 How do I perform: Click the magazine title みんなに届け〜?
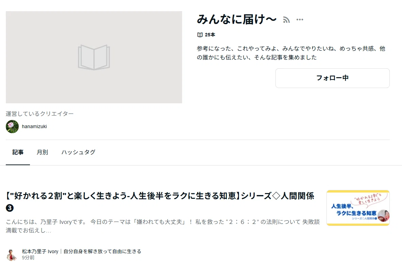point(237,19)
